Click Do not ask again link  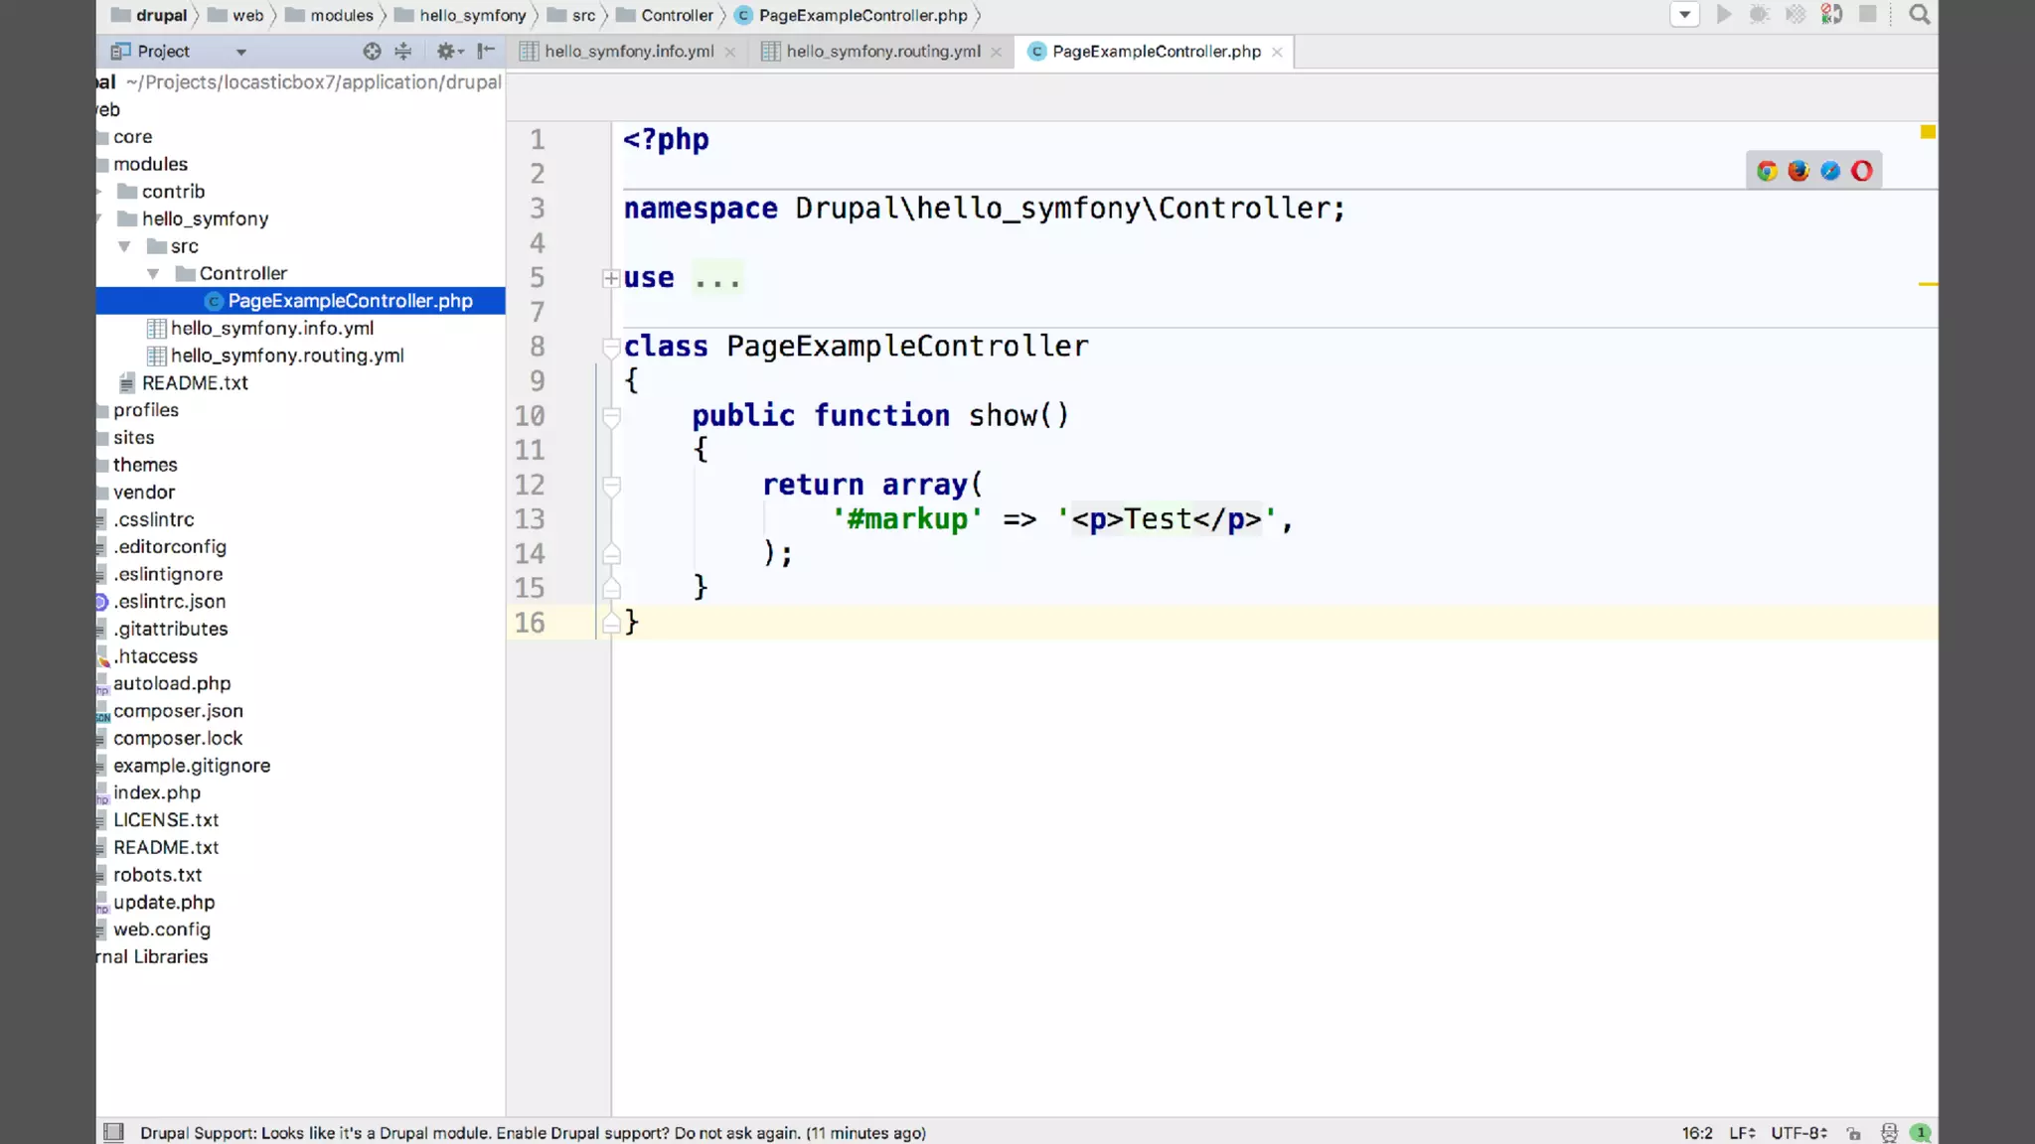pos(736,1133)
